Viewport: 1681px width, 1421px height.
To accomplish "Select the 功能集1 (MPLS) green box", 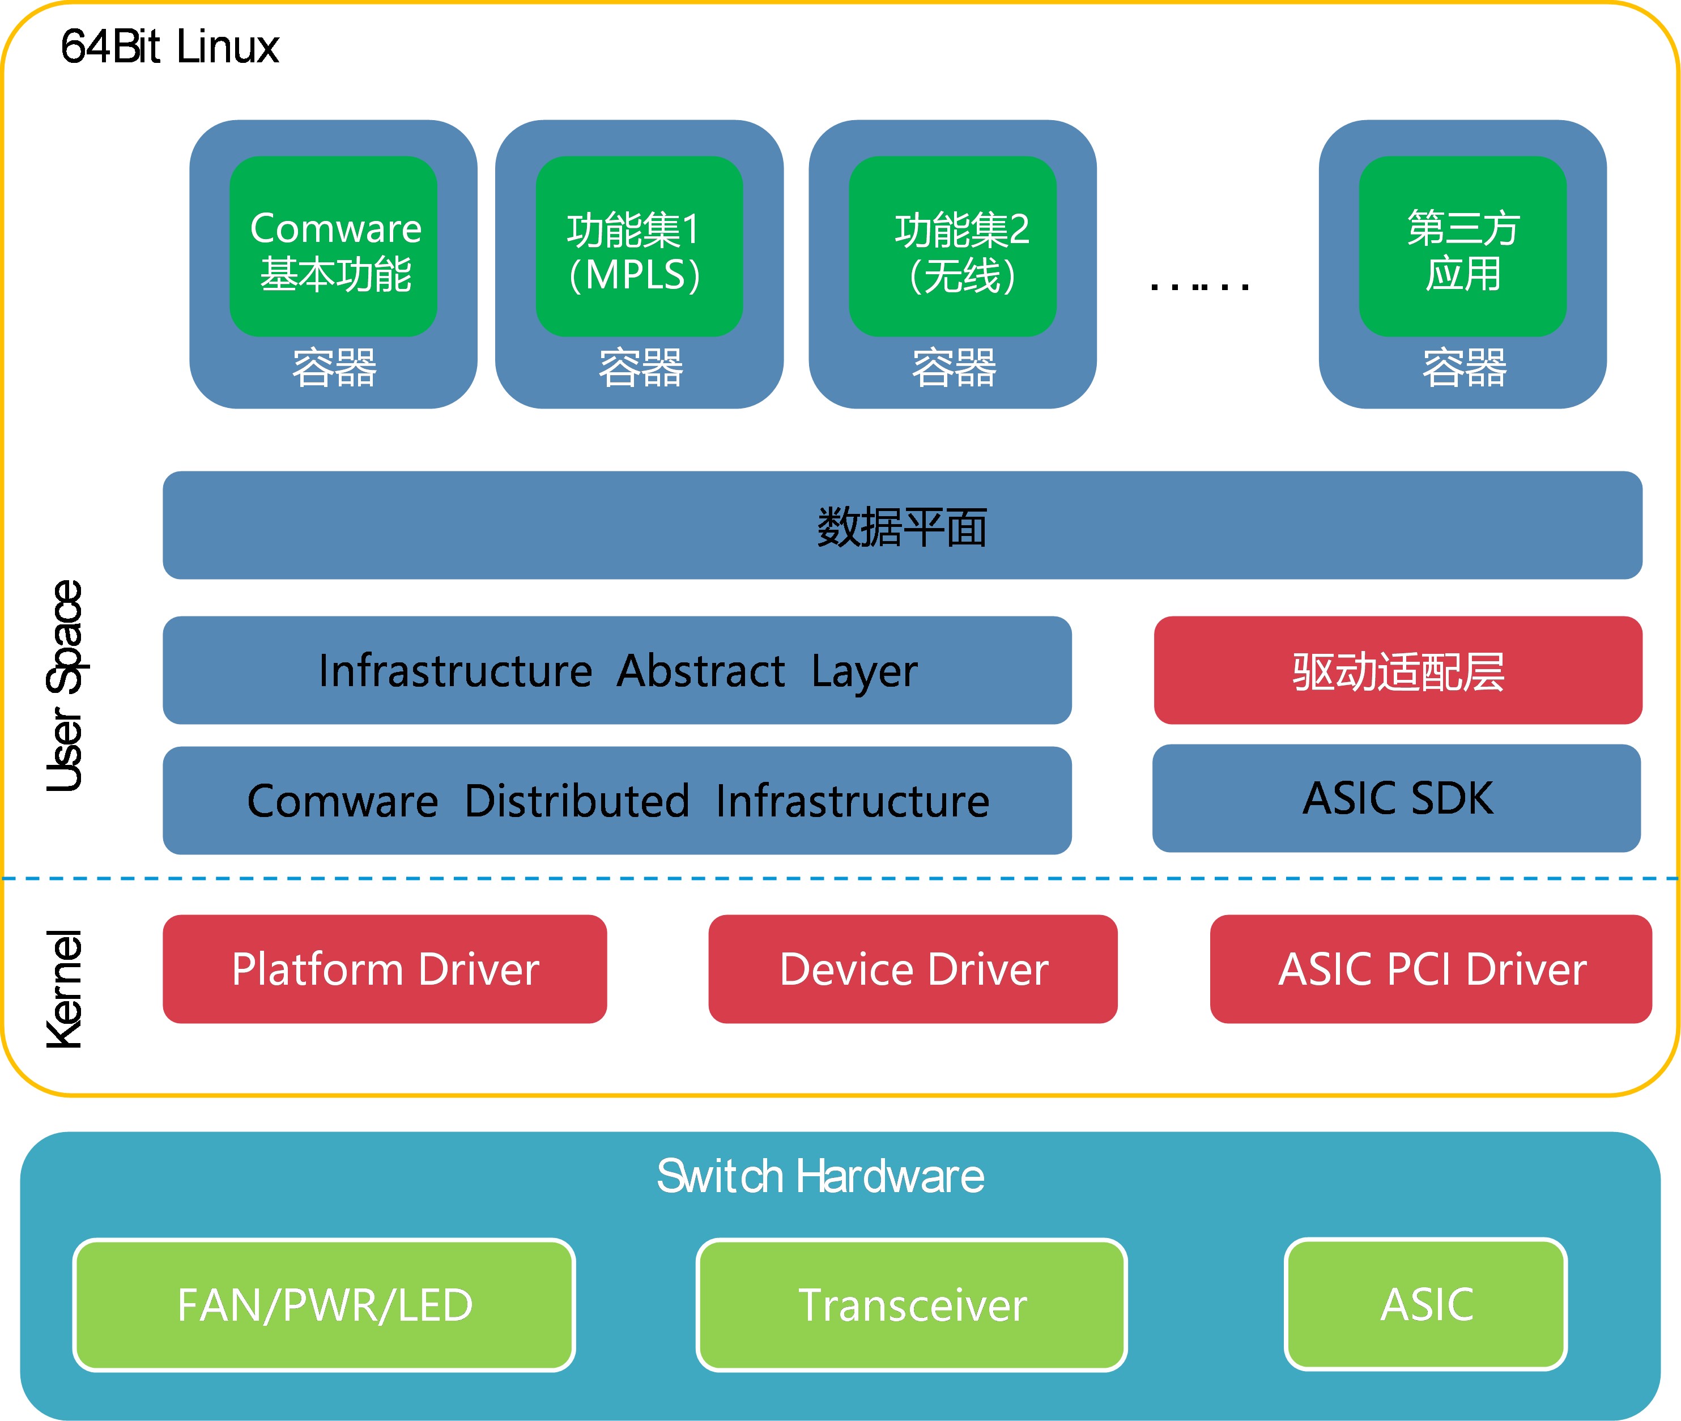I will pyautogui.click(x=640, y=246).
